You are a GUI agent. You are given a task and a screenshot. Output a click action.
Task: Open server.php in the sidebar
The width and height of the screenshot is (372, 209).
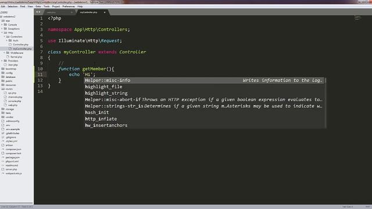(x=12, y=170)
